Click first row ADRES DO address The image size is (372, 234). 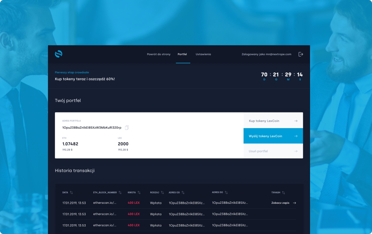(230, 202)
